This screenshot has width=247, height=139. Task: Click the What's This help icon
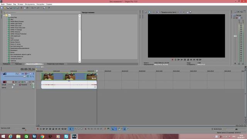49,8
